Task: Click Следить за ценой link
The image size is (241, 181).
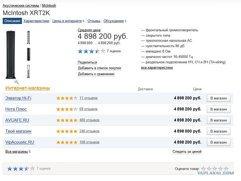Action: click(x=187, y=151)
